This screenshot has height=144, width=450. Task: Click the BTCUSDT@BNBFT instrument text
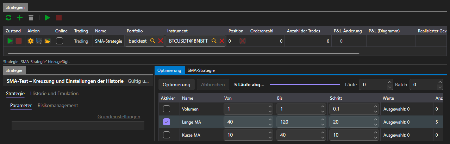tap(188, 41)
